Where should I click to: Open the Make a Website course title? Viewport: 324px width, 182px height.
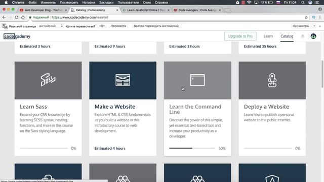[x=115, y=107]
